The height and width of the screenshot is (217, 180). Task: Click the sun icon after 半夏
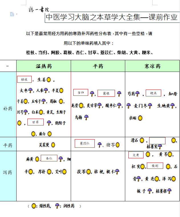pyautogui.click(x=61, y=90)
